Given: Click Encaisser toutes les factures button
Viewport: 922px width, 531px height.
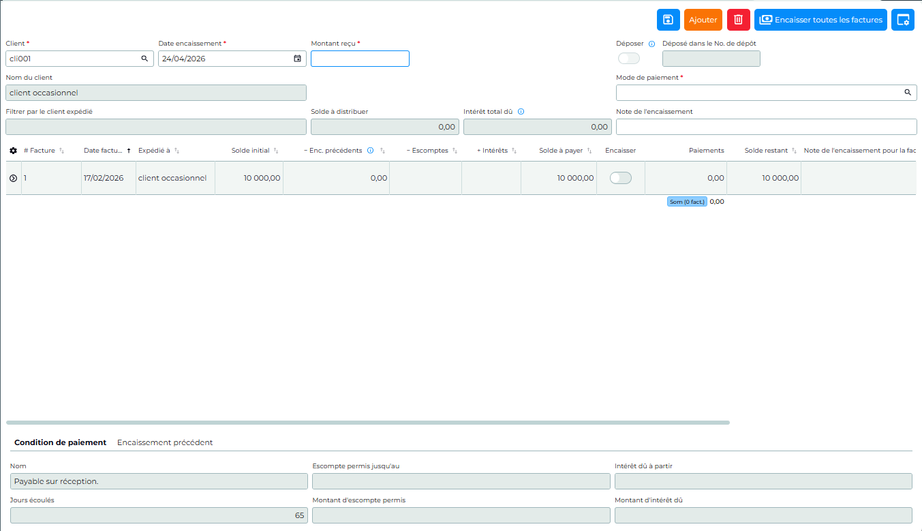Looking at the screenshot, I should [820, 20].
